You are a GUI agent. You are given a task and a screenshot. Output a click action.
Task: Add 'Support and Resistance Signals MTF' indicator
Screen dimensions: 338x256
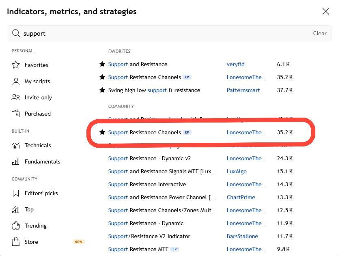click(161, 171)
